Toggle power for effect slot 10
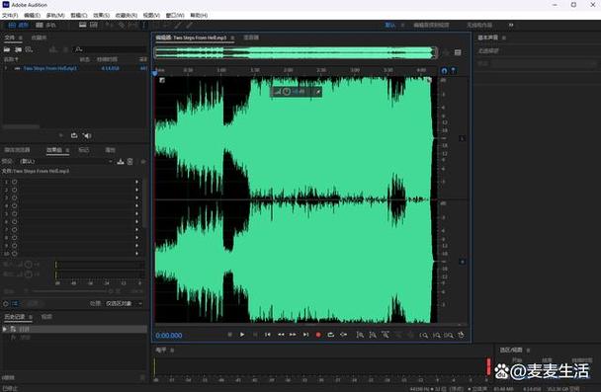The height and width of the screenshot is (392, 601). point(15,254)
